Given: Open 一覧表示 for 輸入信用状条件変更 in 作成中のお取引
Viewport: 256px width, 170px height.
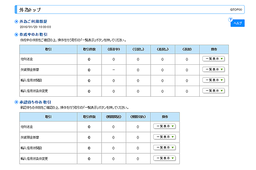Looking at the screenshot, I should pyautogui.click(x=214, y=91).
